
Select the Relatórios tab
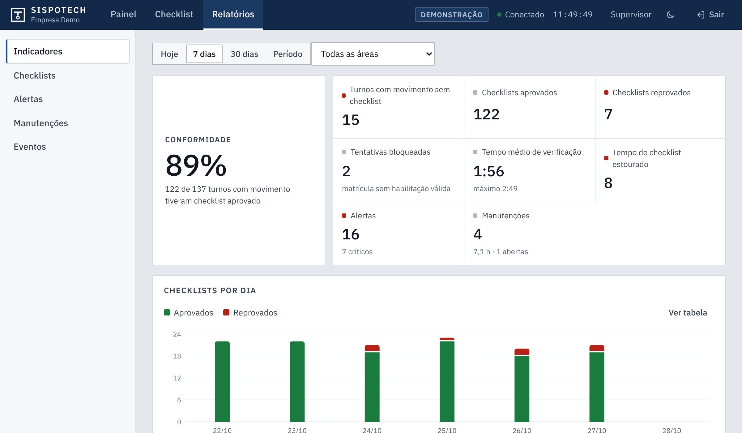tap(233, 15)
